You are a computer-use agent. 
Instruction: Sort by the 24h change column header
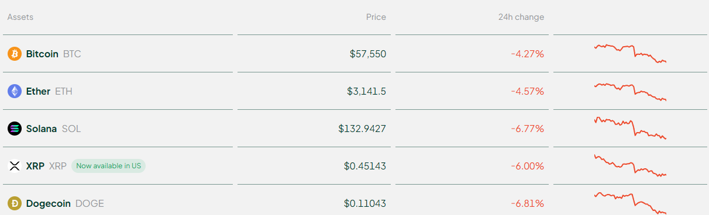(521, 17)
